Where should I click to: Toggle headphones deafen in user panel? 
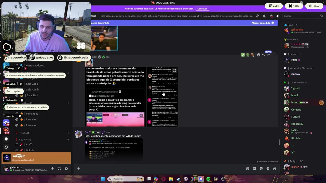pyautogui.click(x=59, y=169)
